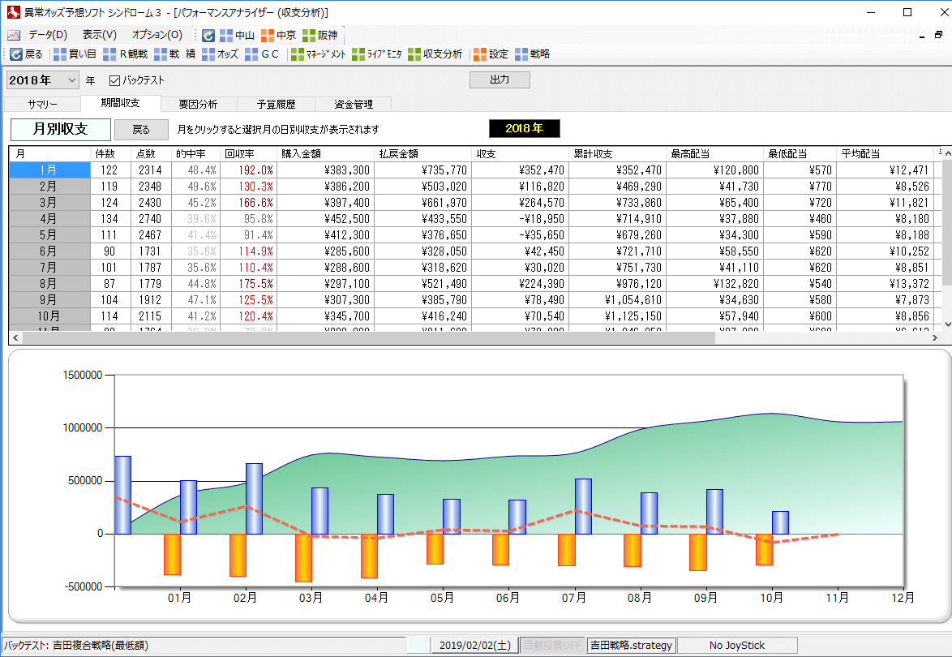Image resolution: width=952 pixels, height=657 pixels.
Task: Open the 表示(V) menu
Action: 100,35
